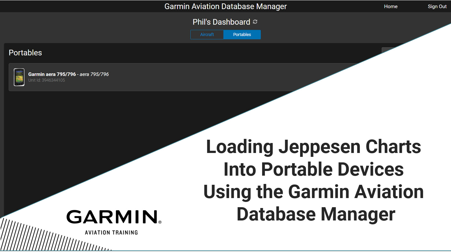Toggle the Portables view selection
This screenshot has width=451, height=252.
242,34
